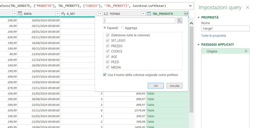Select the #_SET column header
The width and height of the screenshot is (256, 128).
82,14
